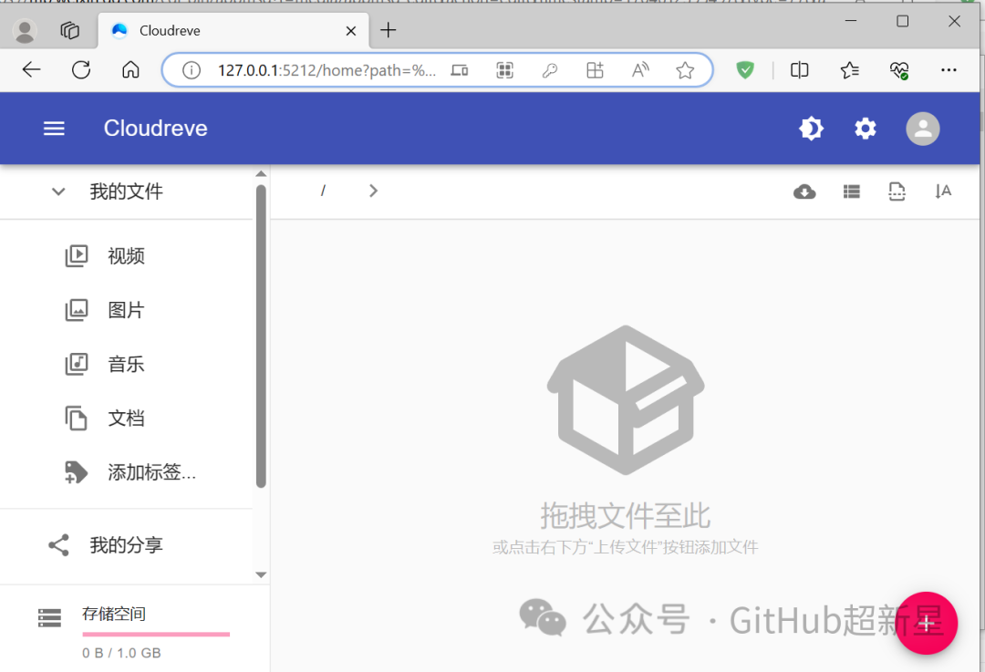Click the green shield extension icon
Image resolution: width=985 pixels, height=672 pixels.
click(x=745, y=69)
